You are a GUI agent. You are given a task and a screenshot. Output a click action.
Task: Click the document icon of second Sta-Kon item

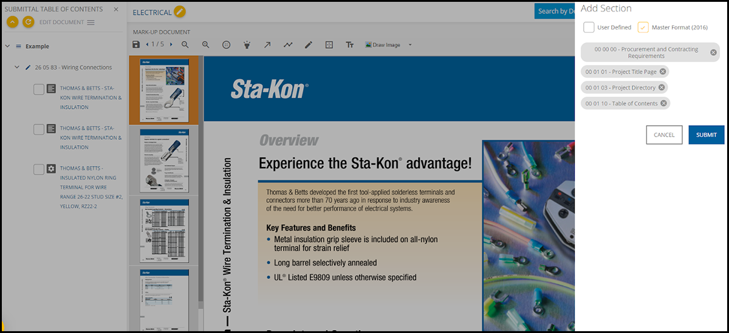(51, 129)
